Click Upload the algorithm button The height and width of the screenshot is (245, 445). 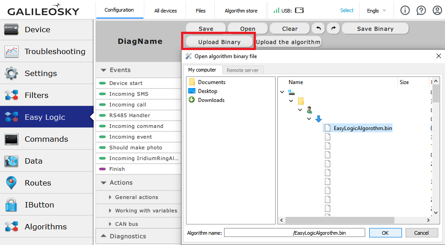pos(288,42)
